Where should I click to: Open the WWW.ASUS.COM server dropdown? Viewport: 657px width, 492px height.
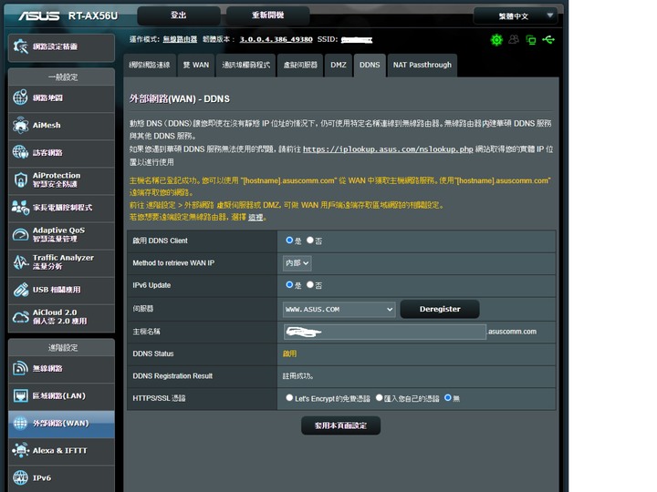339,309
